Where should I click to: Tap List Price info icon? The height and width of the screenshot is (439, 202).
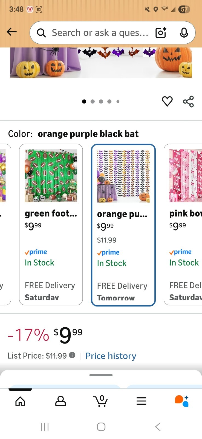(x=72, y=355)
